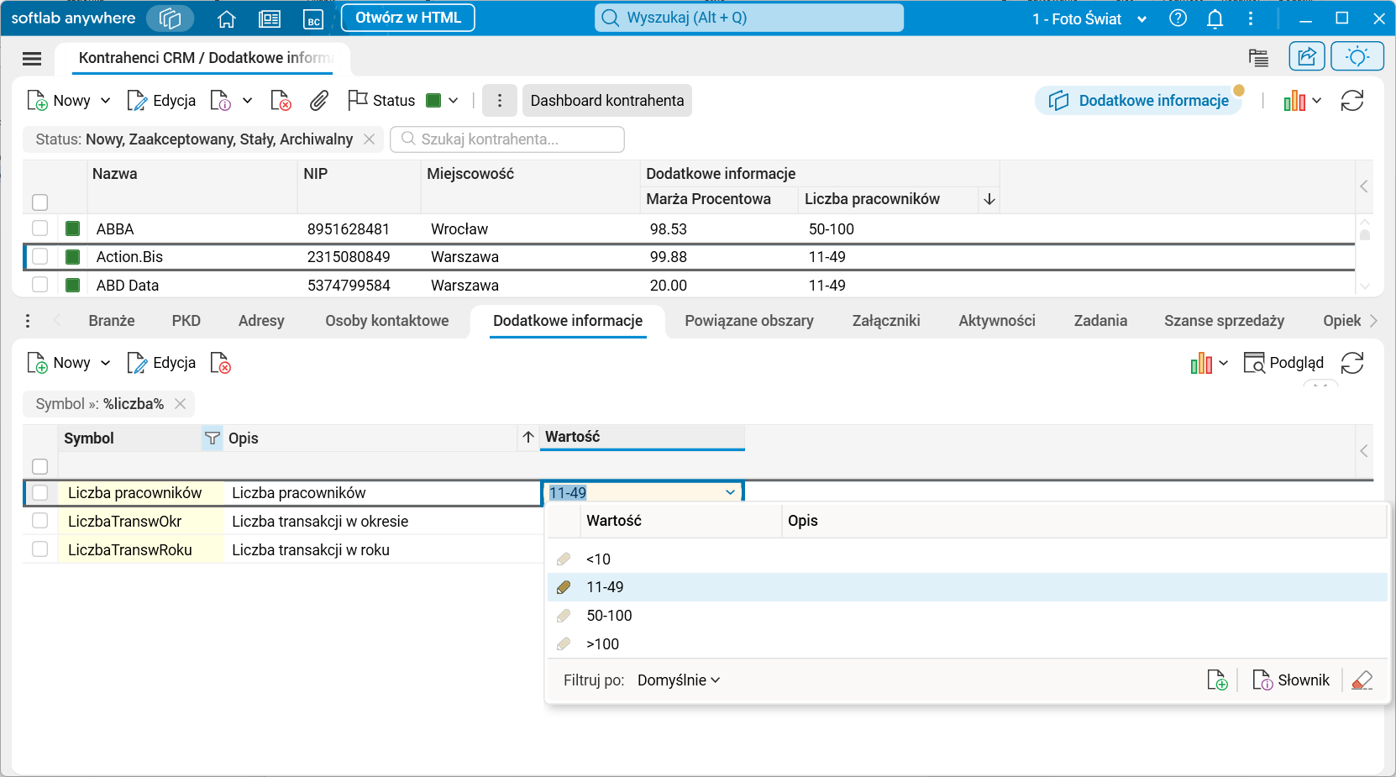Image resolution: width=1396 pixels, height=777 pixels.
Task: Switch to the Szanse sprzedaży tab
Action: coord(1224,321)
